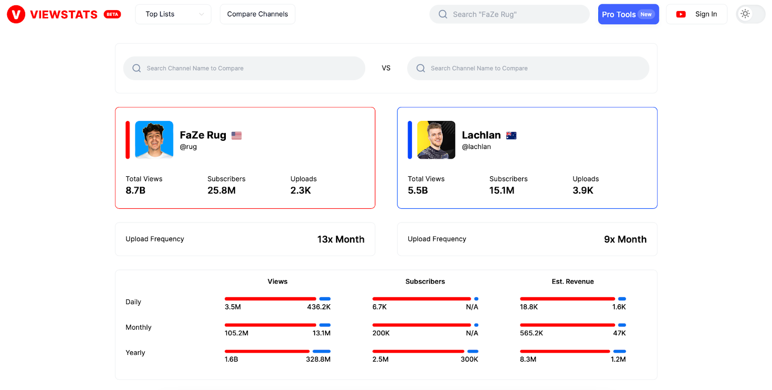Open the Compare Channels page
This screenshot has height=390, width=772.
[x=257, y=14]
